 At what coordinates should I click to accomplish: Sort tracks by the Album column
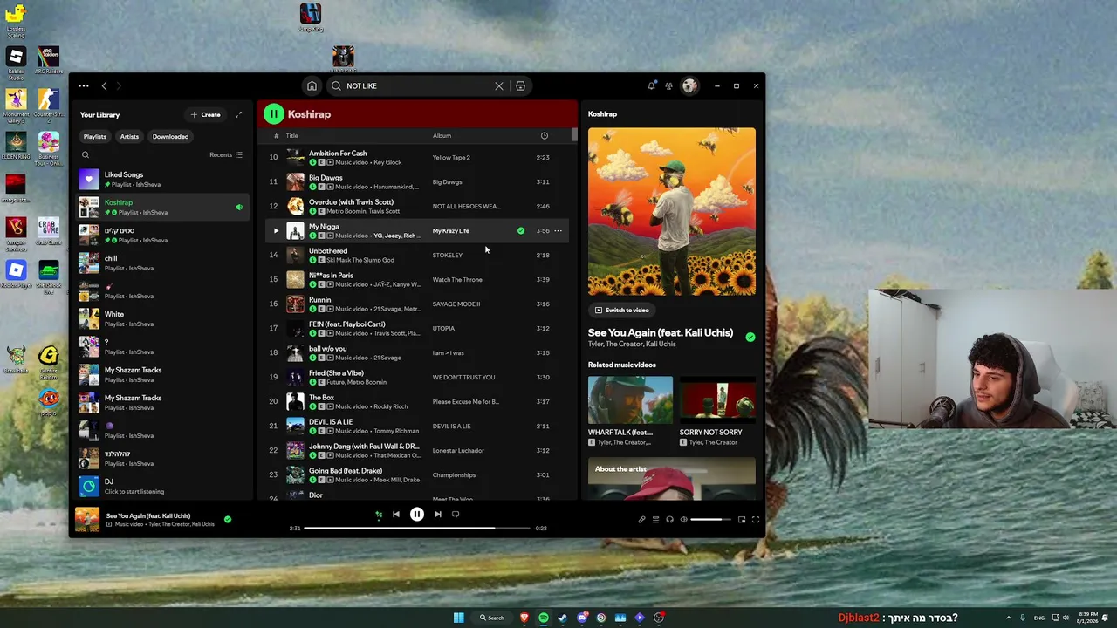(x=442, y=136)
